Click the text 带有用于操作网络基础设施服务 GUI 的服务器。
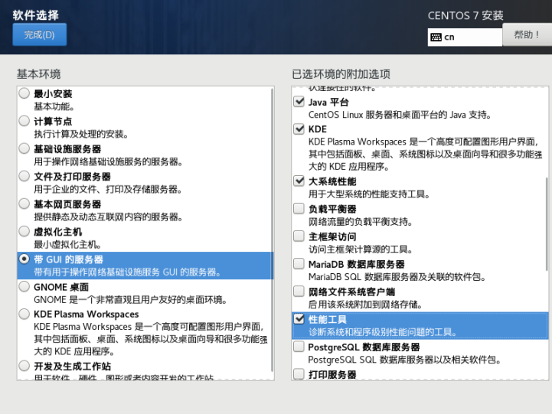The width and height of the screenshot is (552, 414). (127, 272)
